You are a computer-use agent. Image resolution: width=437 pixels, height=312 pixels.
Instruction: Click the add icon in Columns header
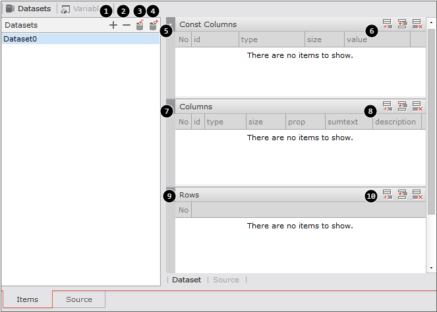(x=388, y=106)
